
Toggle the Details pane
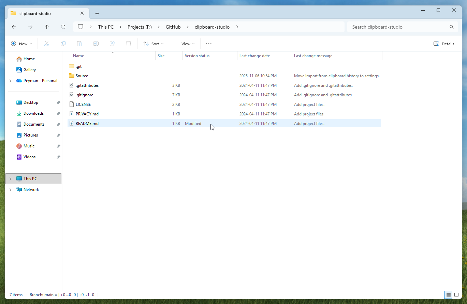pos(444,44)
